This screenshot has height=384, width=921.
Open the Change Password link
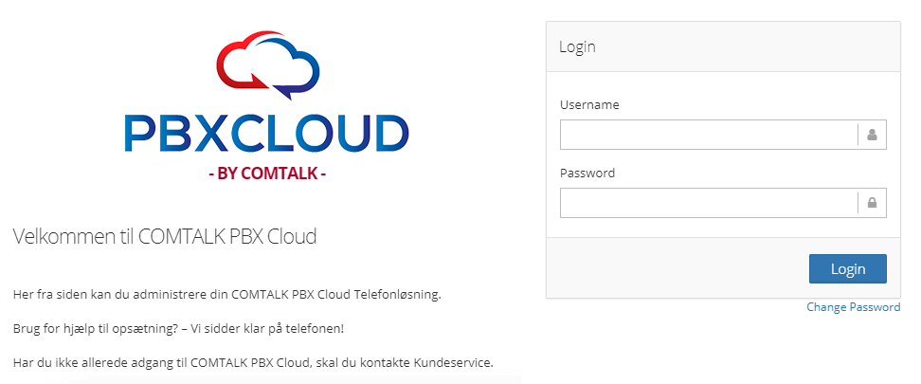coord(853,307)
